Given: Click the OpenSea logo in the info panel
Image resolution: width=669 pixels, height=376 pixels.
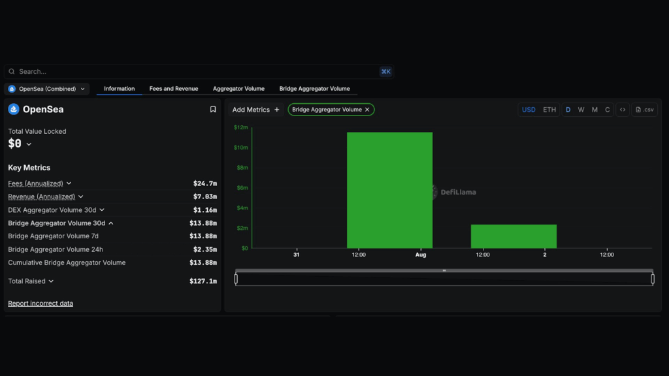Looking at the screenshot, I should pyautogui.click(x=14, y=109).
